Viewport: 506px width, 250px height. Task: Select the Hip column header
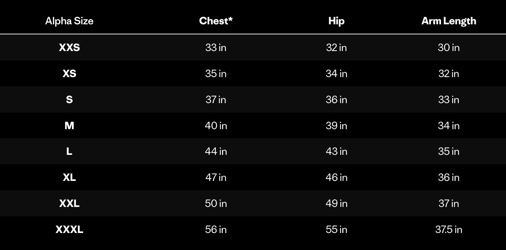pyautogui.click(x=336, y=21)
